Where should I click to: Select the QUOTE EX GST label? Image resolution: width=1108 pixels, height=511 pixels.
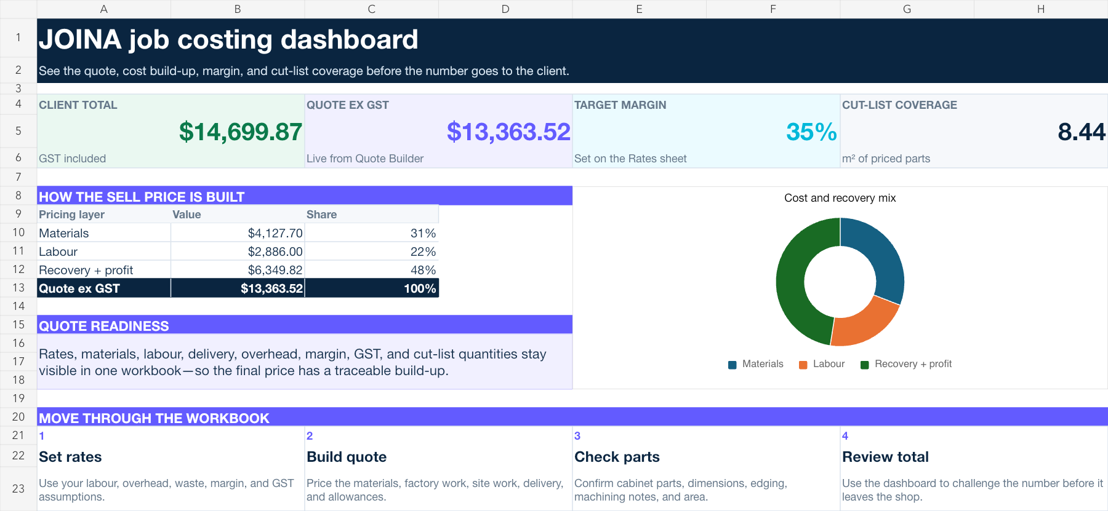pyautogui.click(x=348, y=105)
